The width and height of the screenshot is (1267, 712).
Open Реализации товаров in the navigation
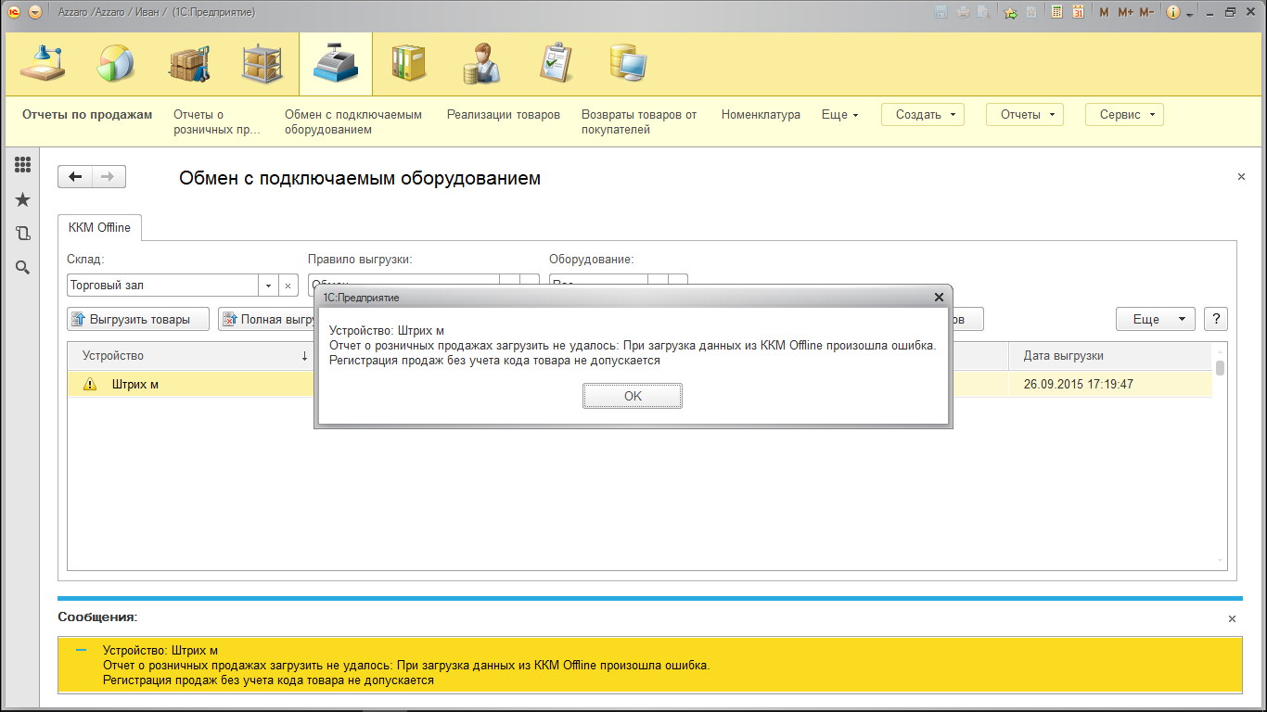(x=503, y=115)
